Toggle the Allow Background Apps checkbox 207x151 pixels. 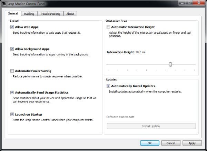tap(12, 49)
